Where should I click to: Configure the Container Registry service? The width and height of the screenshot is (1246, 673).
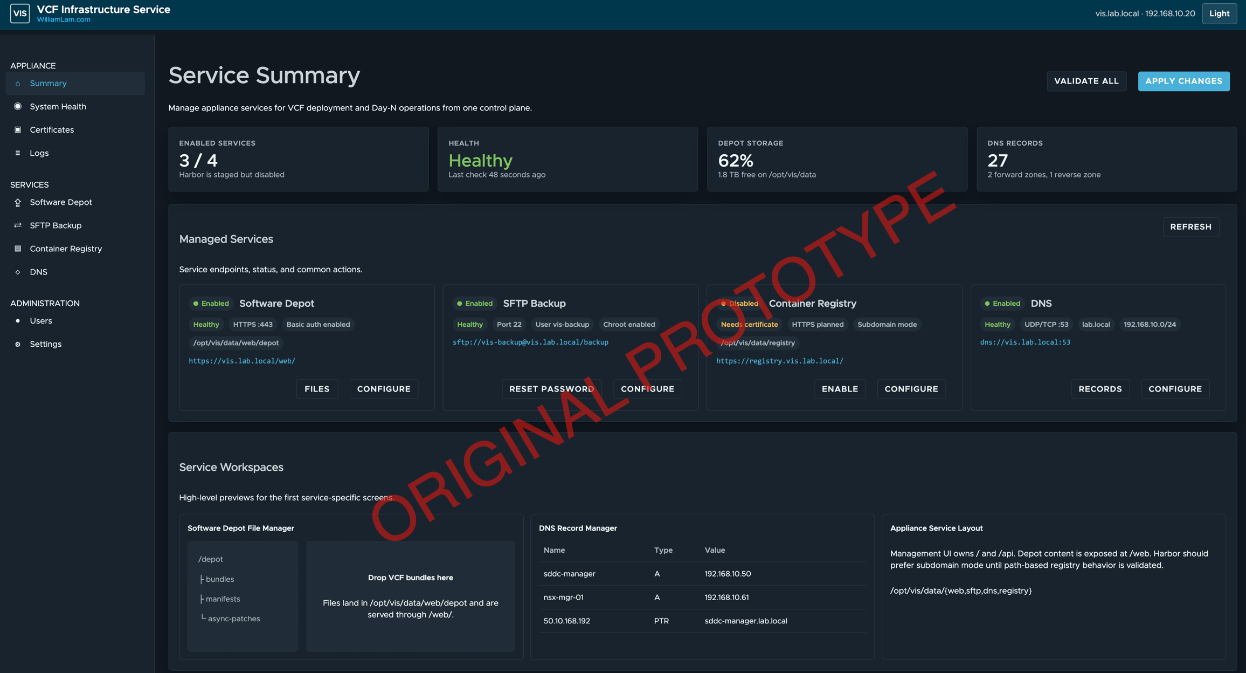(911, 389)
